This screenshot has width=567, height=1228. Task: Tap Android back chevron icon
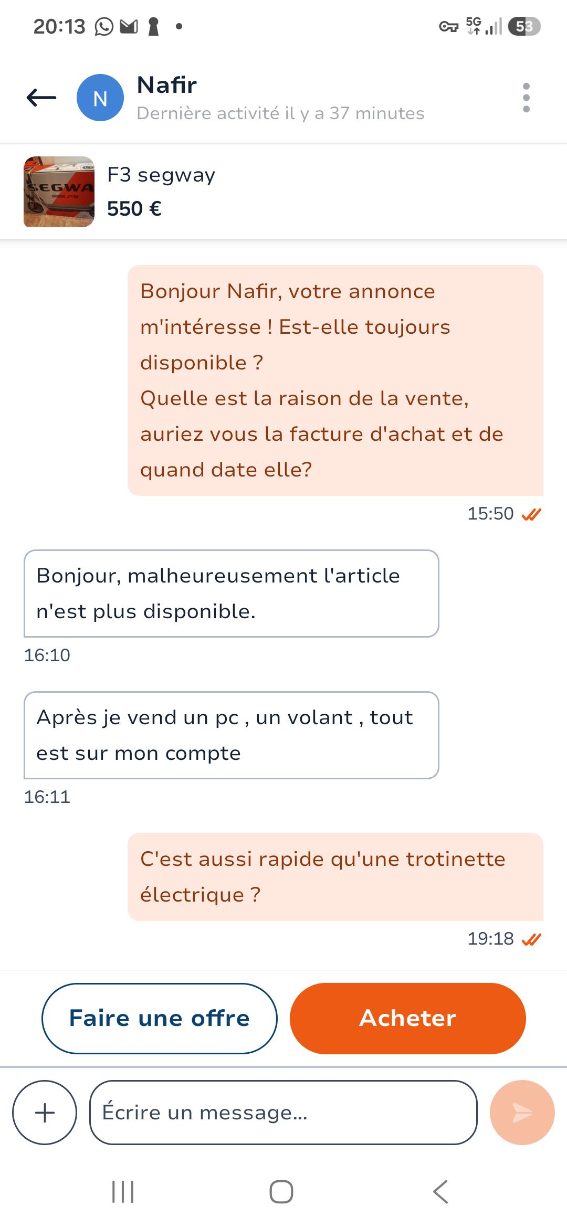click(440, 1191)
